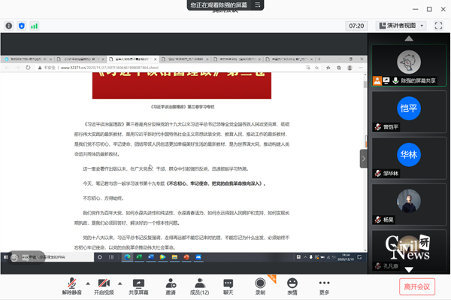Open Excel from the shared taskbar

[x=139, y=257]
